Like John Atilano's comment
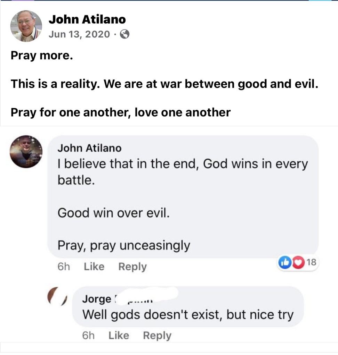338x355 pixels. point(94,267)
